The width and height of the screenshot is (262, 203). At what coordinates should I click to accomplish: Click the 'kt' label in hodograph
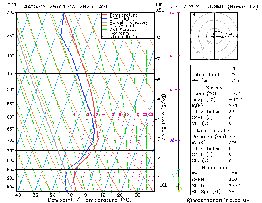[194, 15]
